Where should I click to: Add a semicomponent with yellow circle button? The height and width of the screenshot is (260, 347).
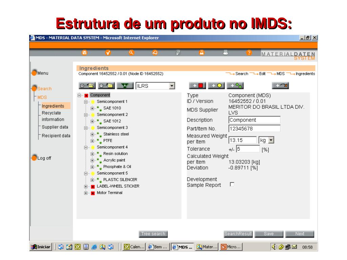[217, 86]
